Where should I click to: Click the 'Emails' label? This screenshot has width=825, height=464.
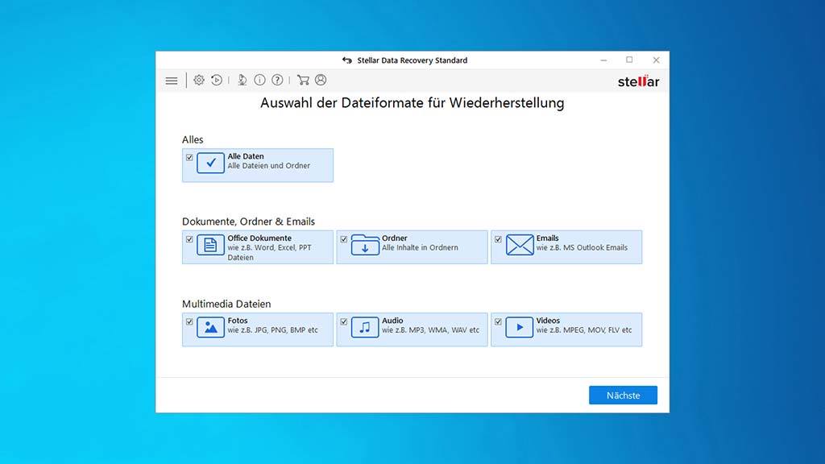tap(547, 238)
